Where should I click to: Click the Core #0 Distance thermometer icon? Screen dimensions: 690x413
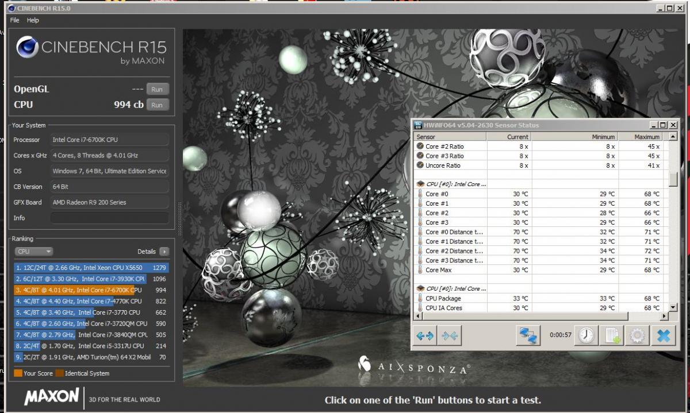tap(420, 232)
